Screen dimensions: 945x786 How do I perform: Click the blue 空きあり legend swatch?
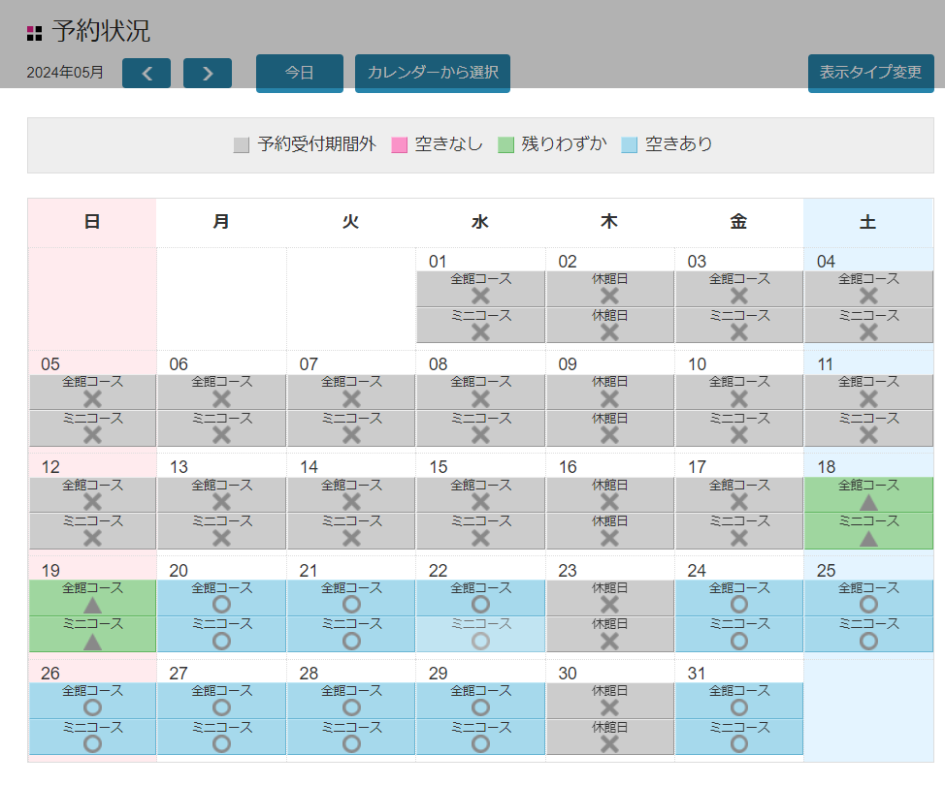tap(630, 145)
